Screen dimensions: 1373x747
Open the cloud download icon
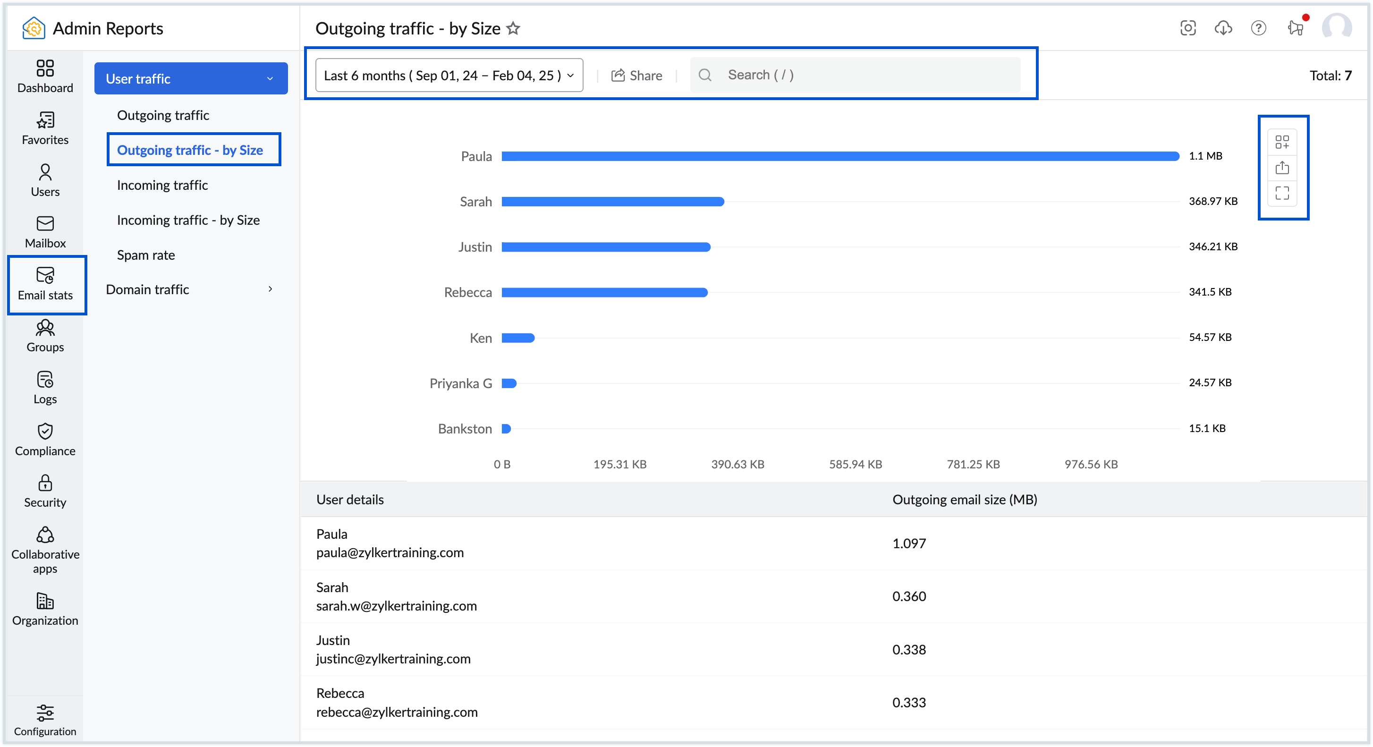pyautogui.click(x=1223, y=28)
